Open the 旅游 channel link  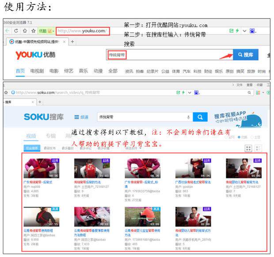(x=251, y=71)
